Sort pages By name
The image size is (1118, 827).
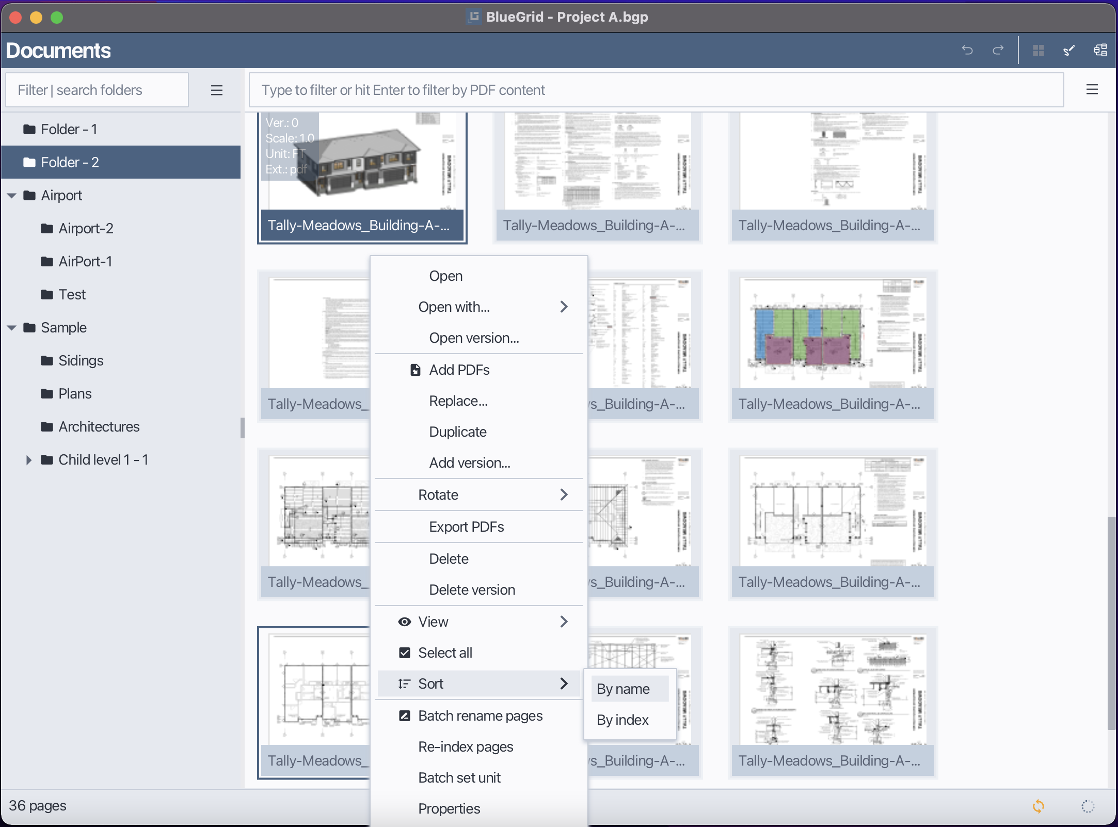point(623,689)
